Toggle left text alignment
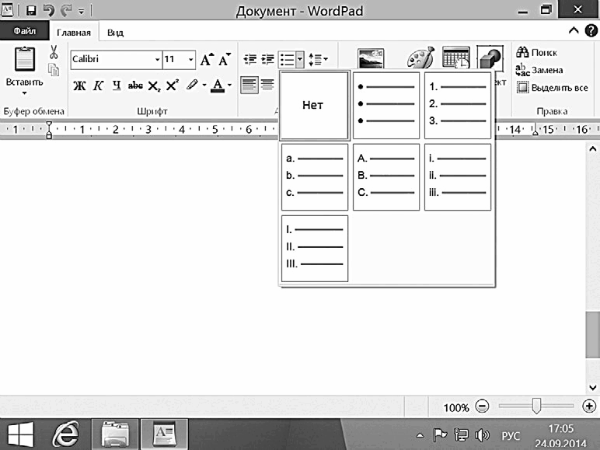600x450 pixels. pos(249,85)
